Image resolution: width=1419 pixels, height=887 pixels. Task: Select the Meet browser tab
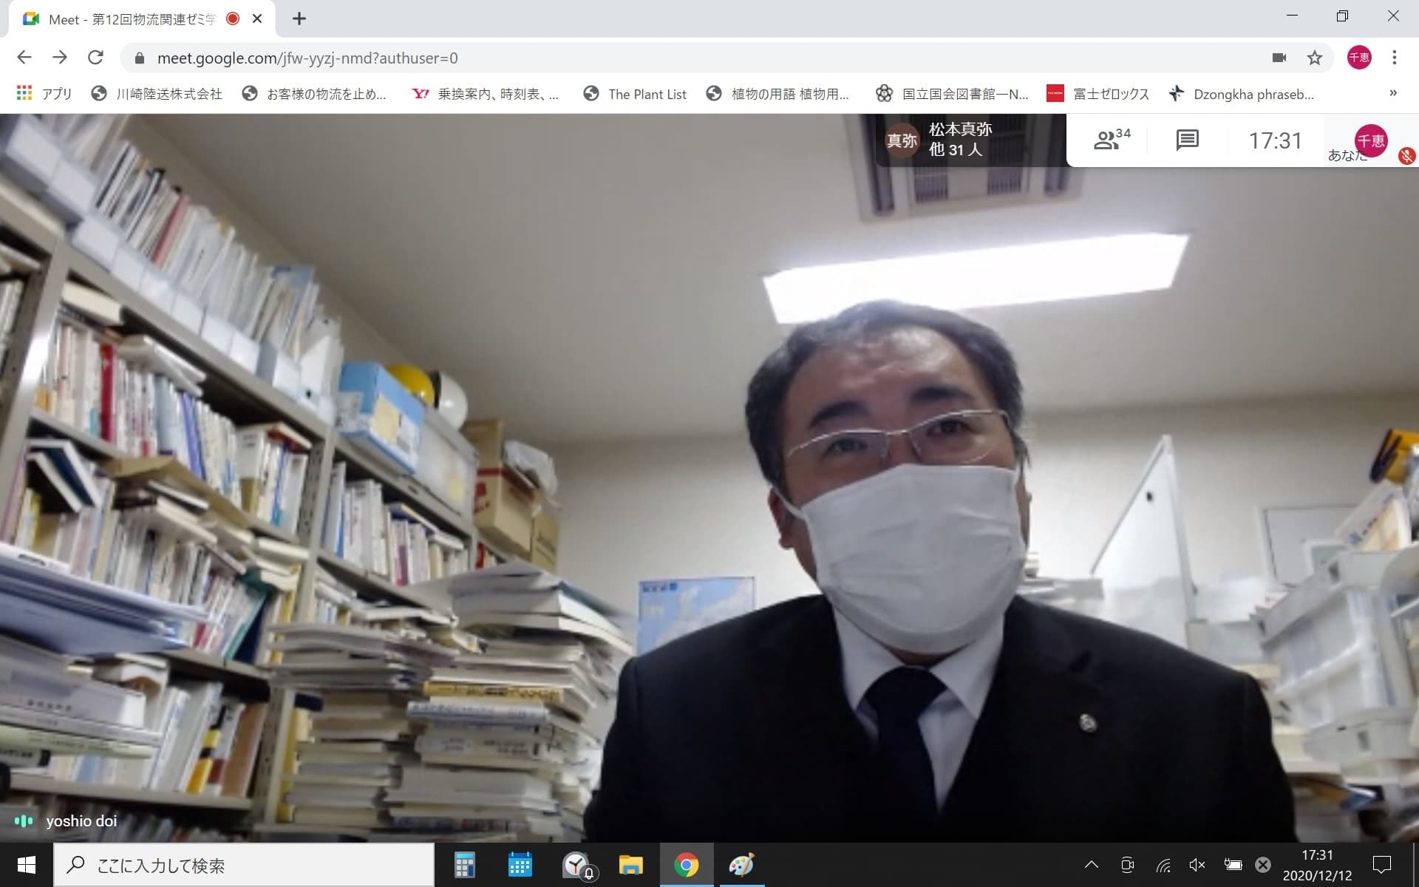(x=133, y=19)
